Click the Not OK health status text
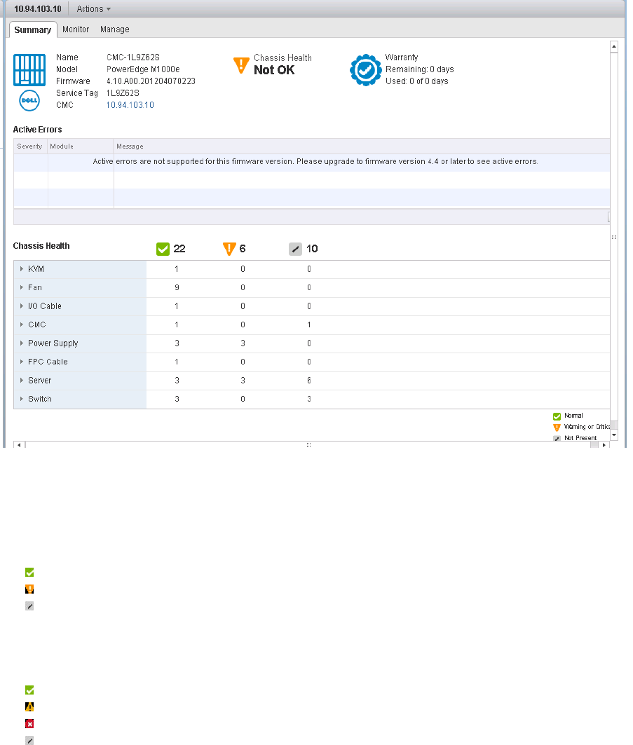Screen dimensions: 633x745 pos(274,70)
